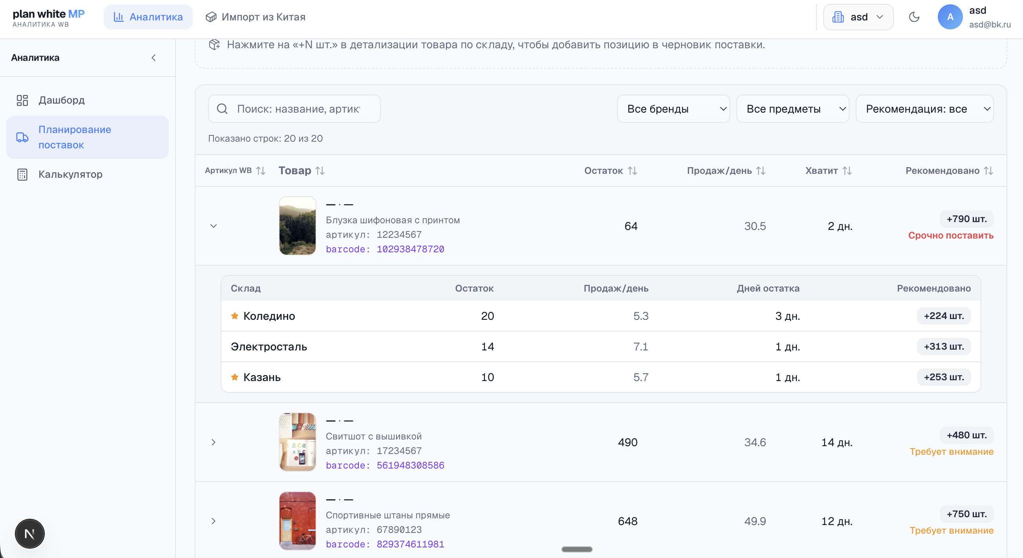Click the Электросталь warehouse row name
This screenshot has width=1023, height=558.
(x=269, y=346)
